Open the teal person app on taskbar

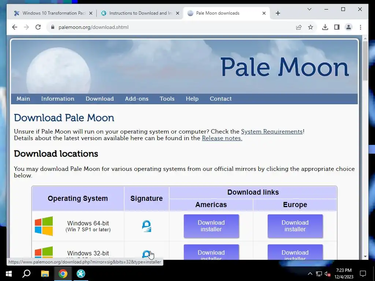click(x=81, y=274)
